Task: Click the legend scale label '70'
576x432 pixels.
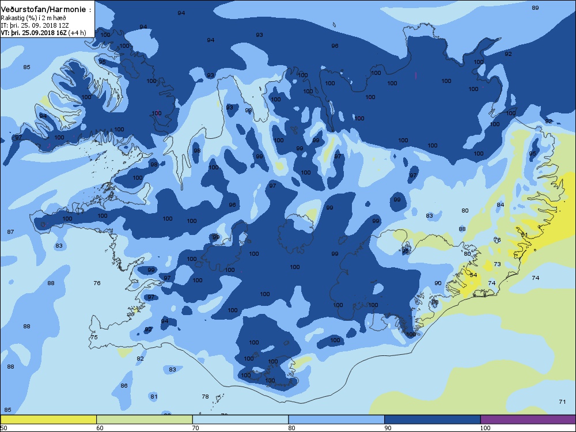Action: click(196, 428)
